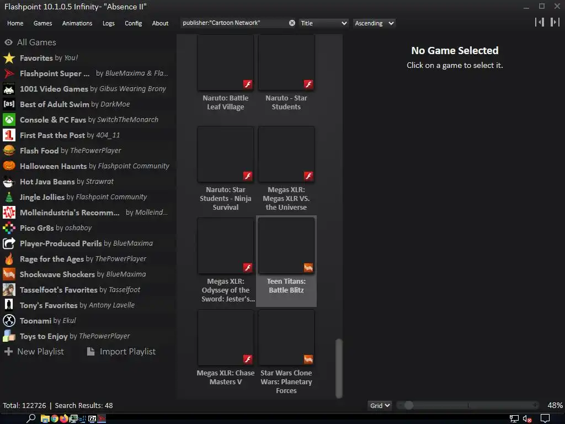Image resolution: width=565 pixels, height=424 pixels.
Task: Click the Toonami circle icon
Action: click(x=9, y=321)
